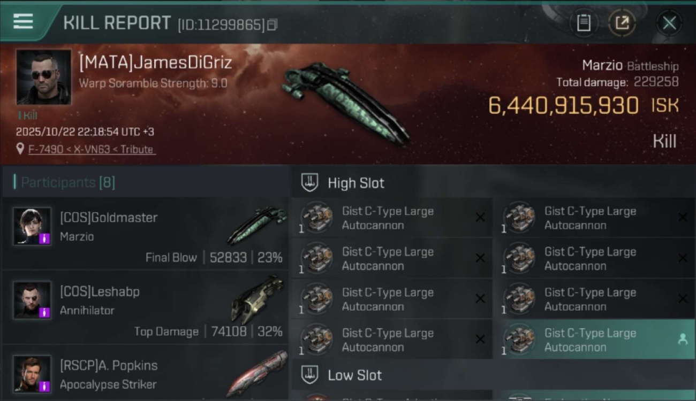Close the Kill Report window
This screenshot has width=696, height=401.
(669, 23)
